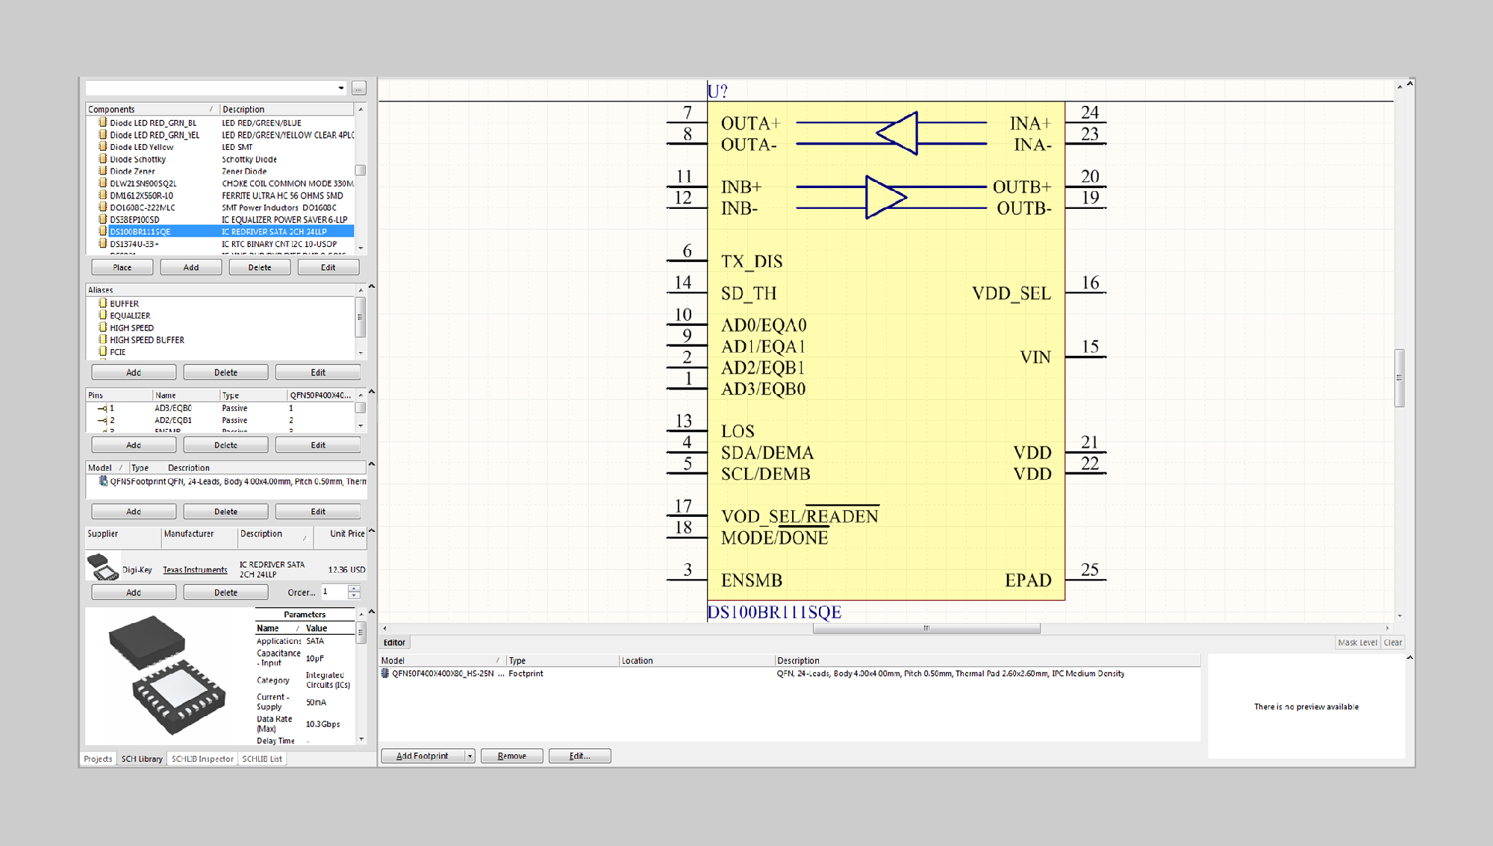Expand the Aliases panel section
Image resolution: width=1493 pixels, height=846 pixels.
point(356,289)
